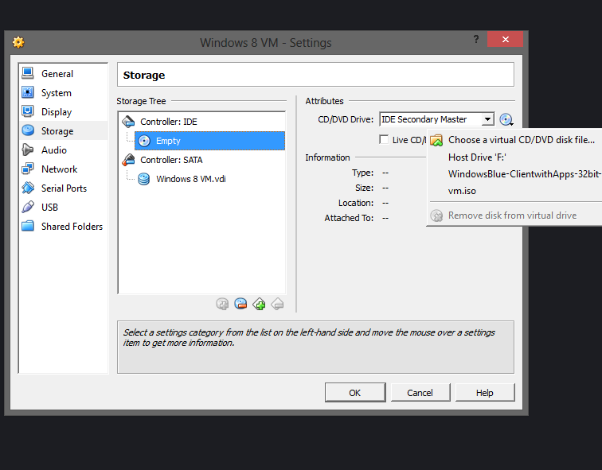Click the IDE Secondary Master combo box
Viewport: 602px width, 470px height.
pos(436,119)
